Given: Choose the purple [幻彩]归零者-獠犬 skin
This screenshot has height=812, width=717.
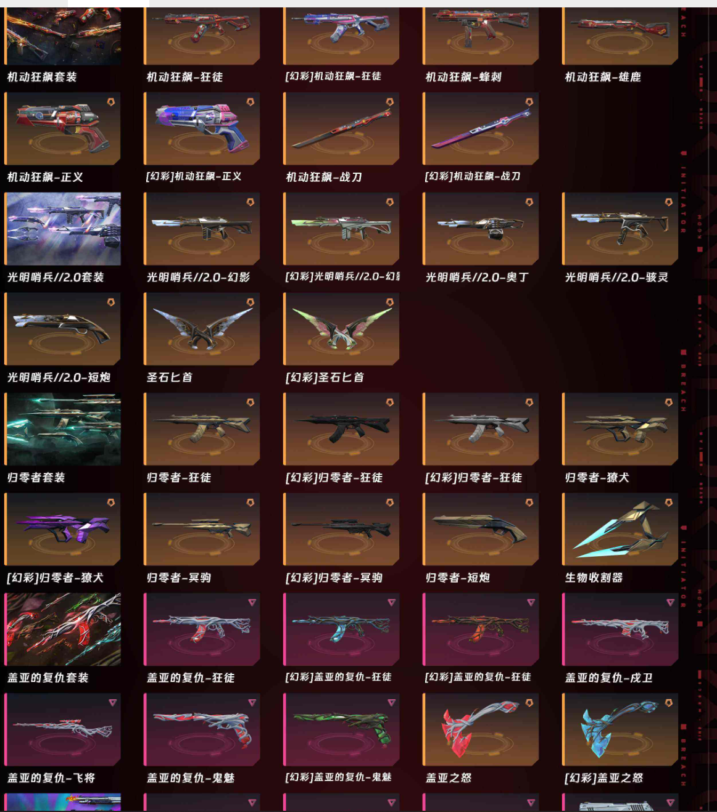Looking at the screenshot, I should [x=63, y=529].
